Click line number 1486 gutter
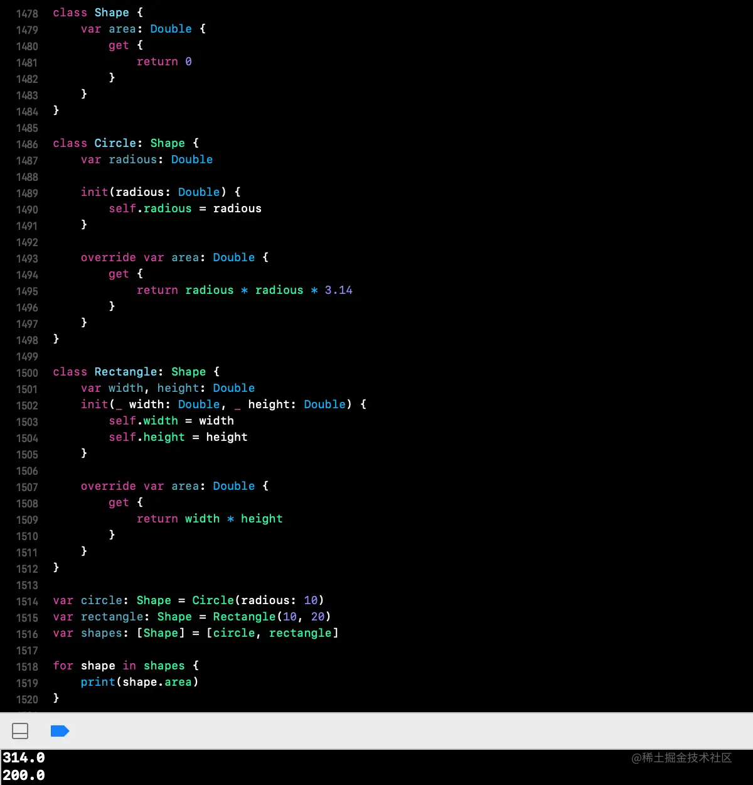Viewport: 753px width, 785px height. (27, 144)
